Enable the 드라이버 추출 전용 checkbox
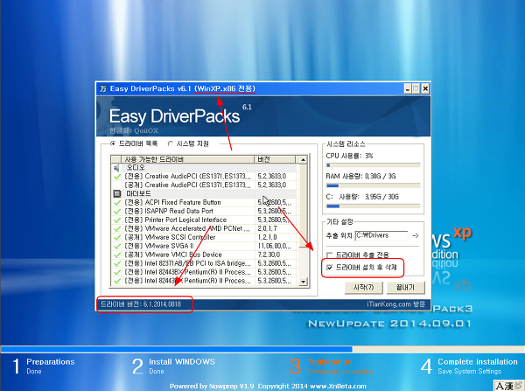Image resolution: width=525 pixels, height=391 pixels. coord(330,255)
